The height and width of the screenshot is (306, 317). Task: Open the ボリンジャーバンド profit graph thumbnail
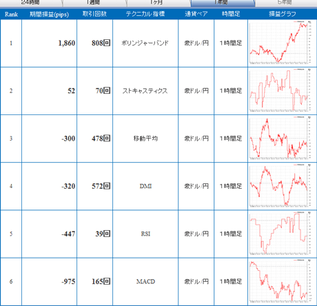[280, 43]
